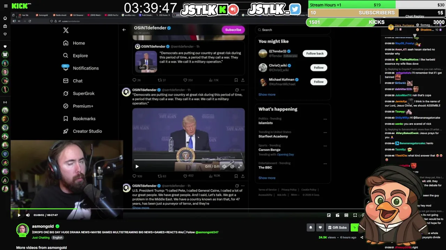Click the Gift Subs button
The height and width of the screenshot is (250, 446).
(x=337, y=227)
